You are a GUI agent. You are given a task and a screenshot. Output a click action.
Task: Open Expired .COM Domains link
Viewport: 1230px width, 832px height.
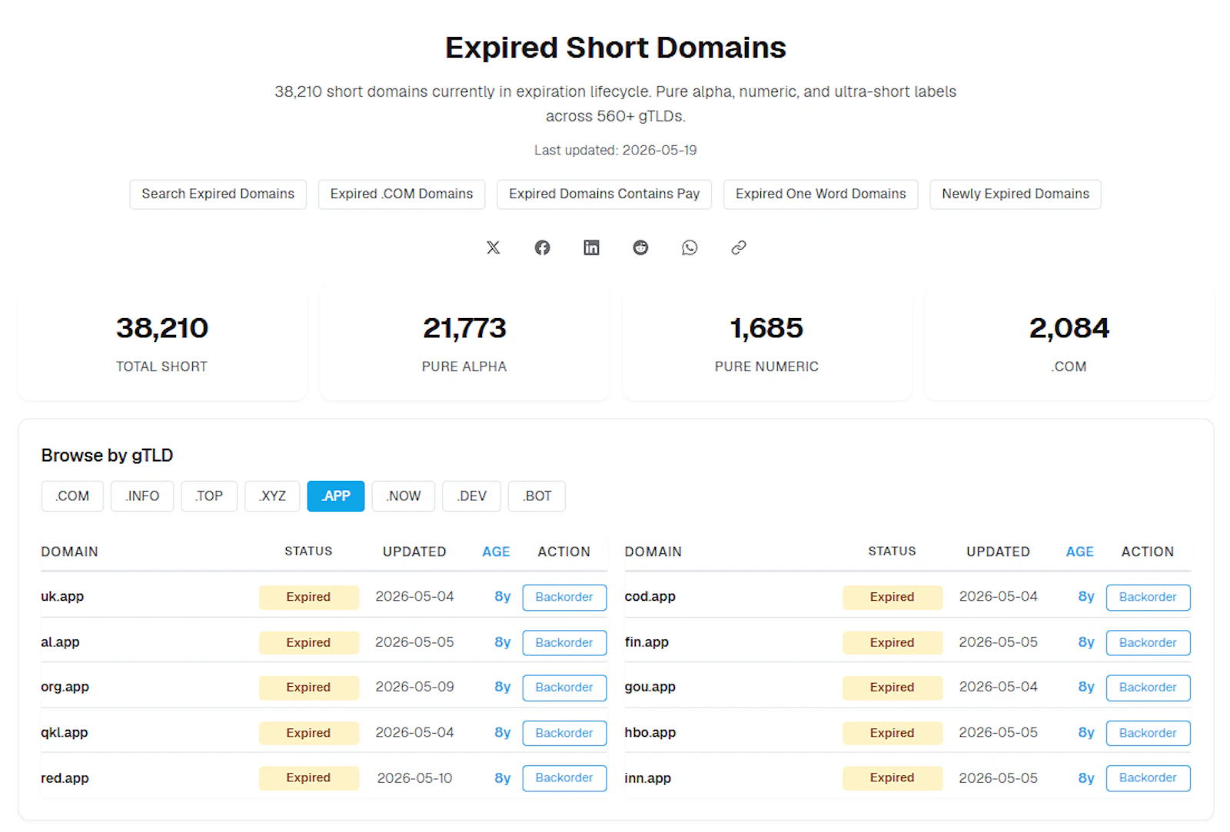(401, 194)
